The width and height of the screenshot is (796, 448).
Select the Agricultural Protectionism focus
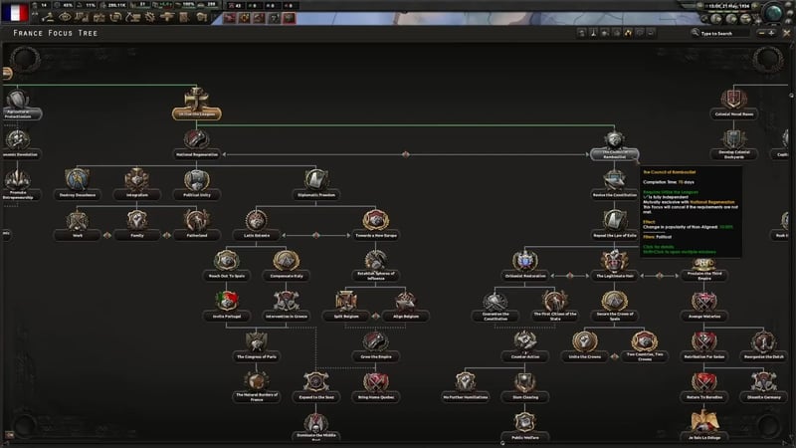point(18,106)
